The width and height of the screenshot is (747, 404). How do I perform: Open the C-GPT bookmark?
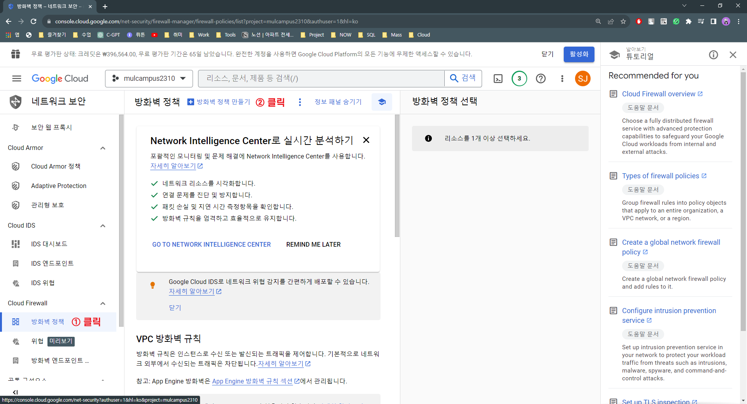click(109, 35)
